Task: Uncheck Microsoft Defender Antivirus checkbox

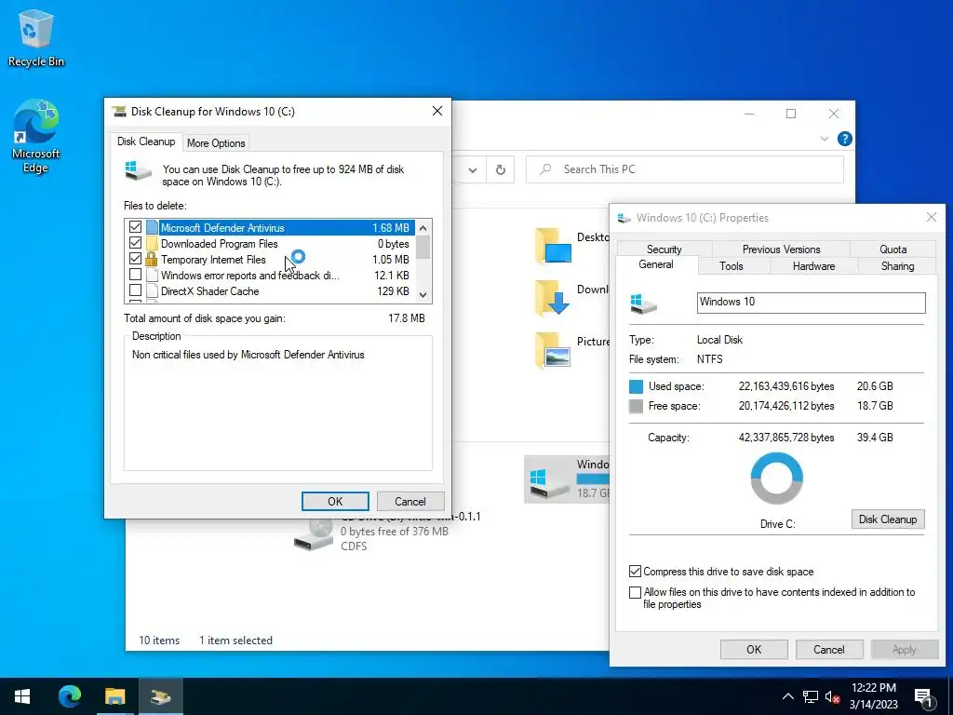Action: coord(135,227)
